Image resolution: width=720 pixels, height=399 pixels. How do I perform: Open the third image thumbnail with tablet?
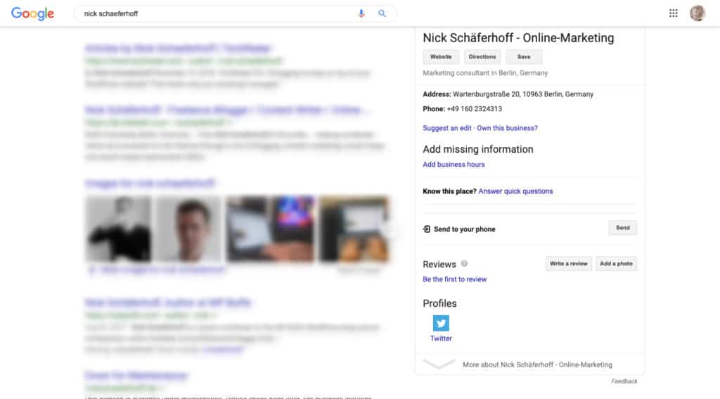tap(270, 229)
